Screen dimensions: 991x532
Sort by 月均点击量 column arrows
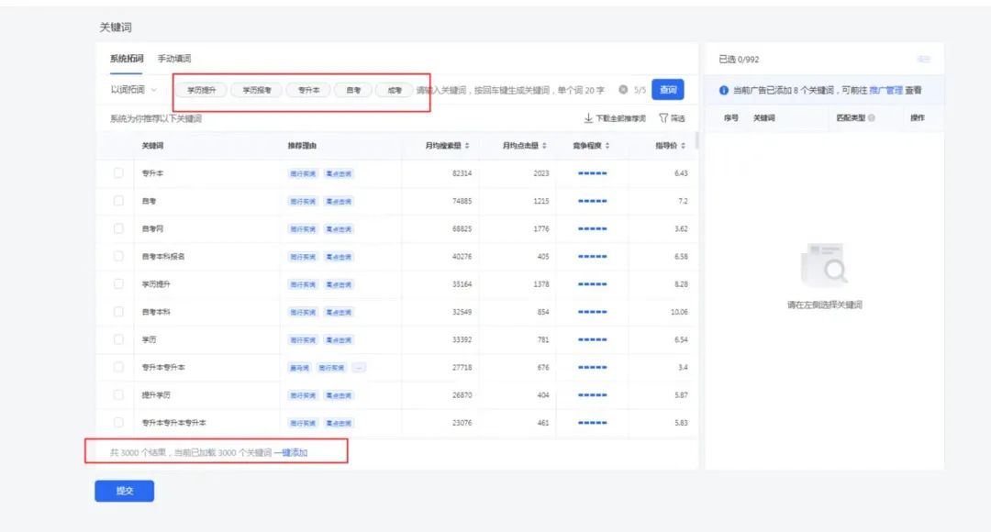(x=544, y=145)
